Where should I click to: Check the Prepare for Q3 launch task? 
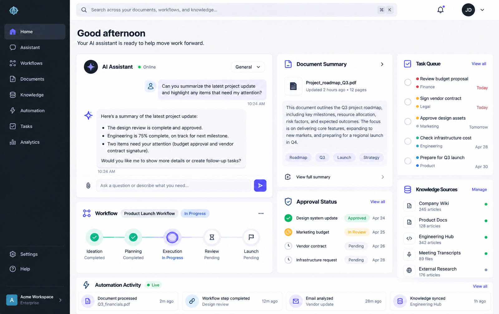point(408,161)
